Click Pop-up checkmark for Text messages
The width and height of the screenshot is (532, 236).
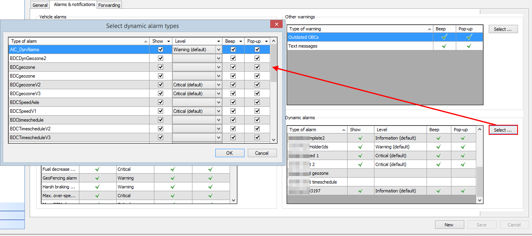click(x=469, y=46)
